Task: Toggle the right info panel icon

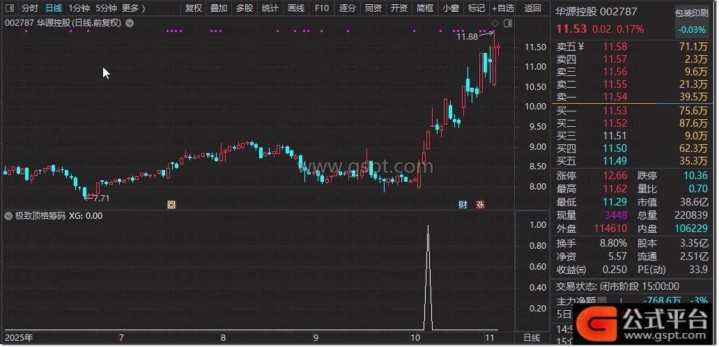Action: tap(508, 22)
